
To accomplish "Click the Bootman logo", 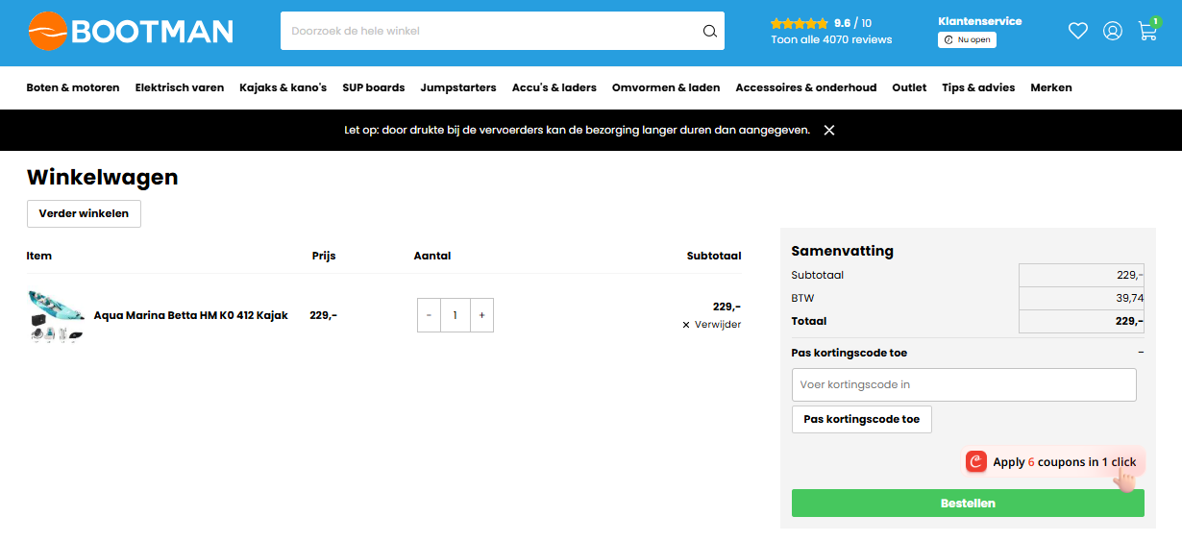I will pos(131,32).
